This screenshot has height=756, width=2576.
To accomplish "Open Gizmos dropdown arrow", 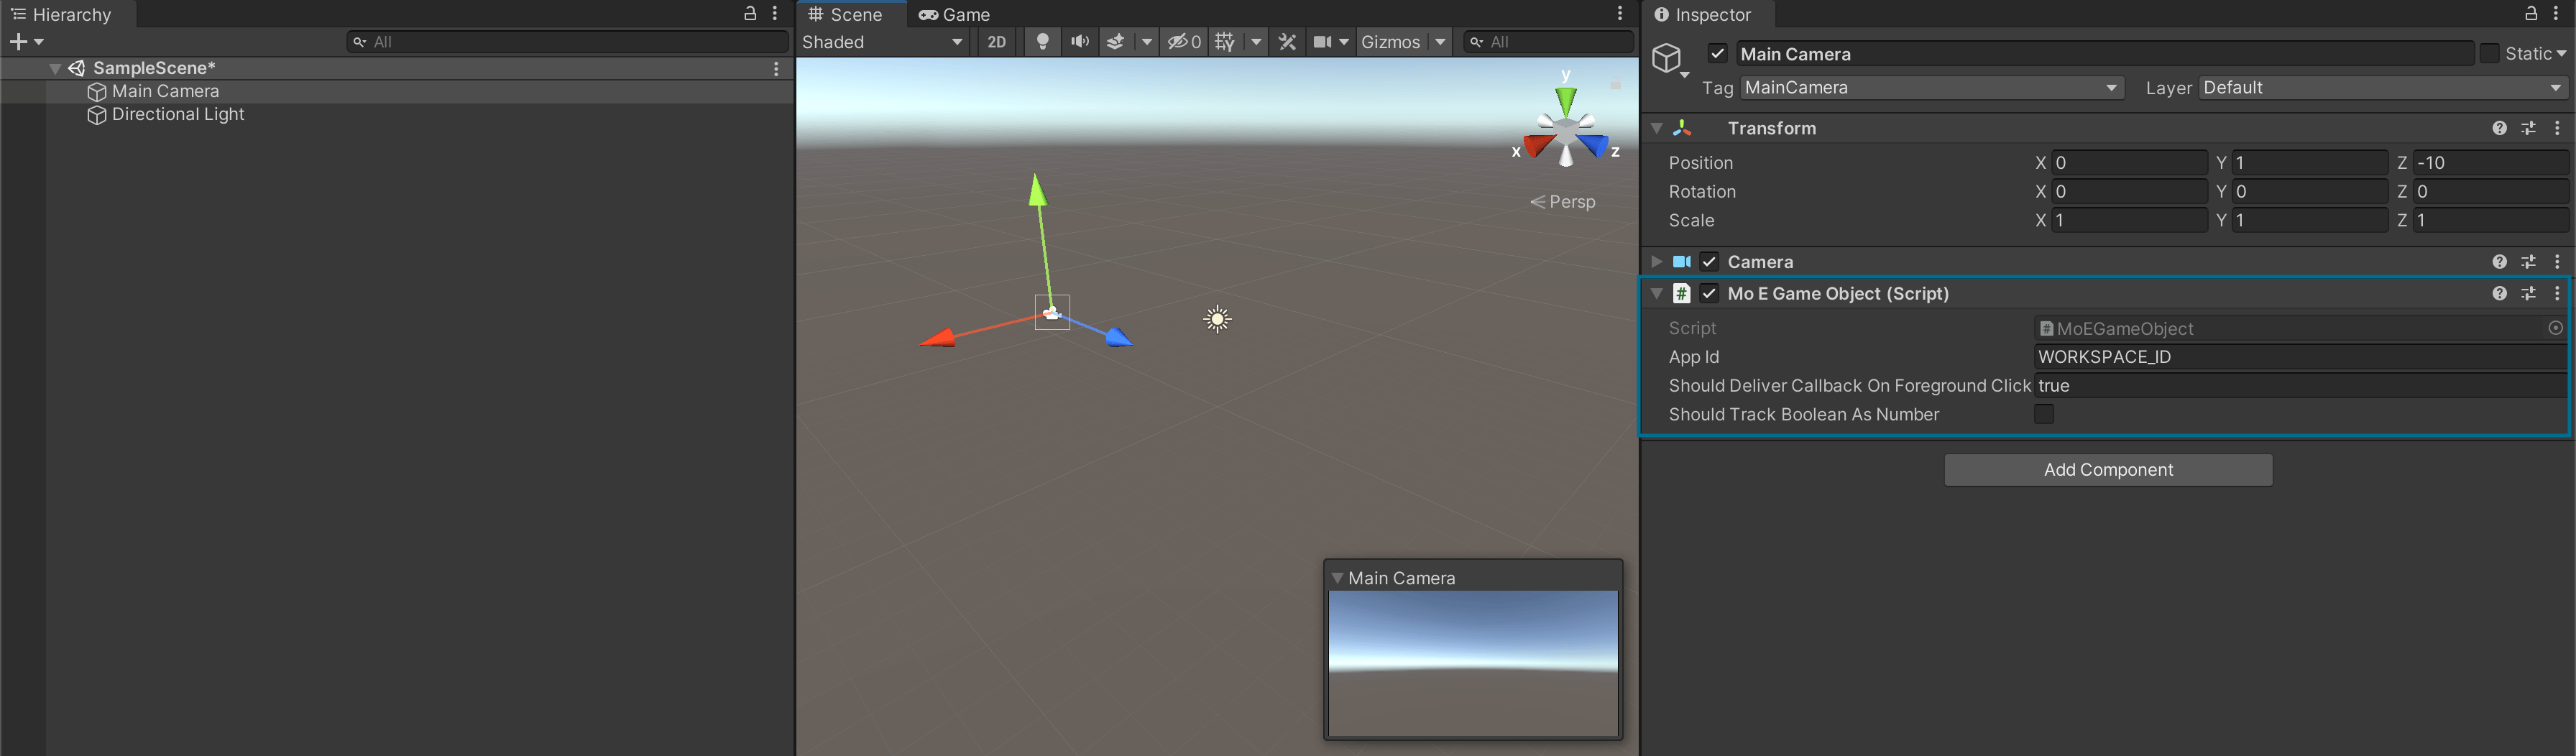I will [x=1440, y=42].
